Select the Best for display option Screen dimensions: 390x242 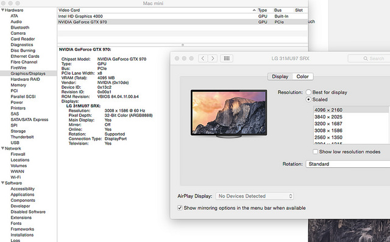pyautogui.click(x=308, y=92)
